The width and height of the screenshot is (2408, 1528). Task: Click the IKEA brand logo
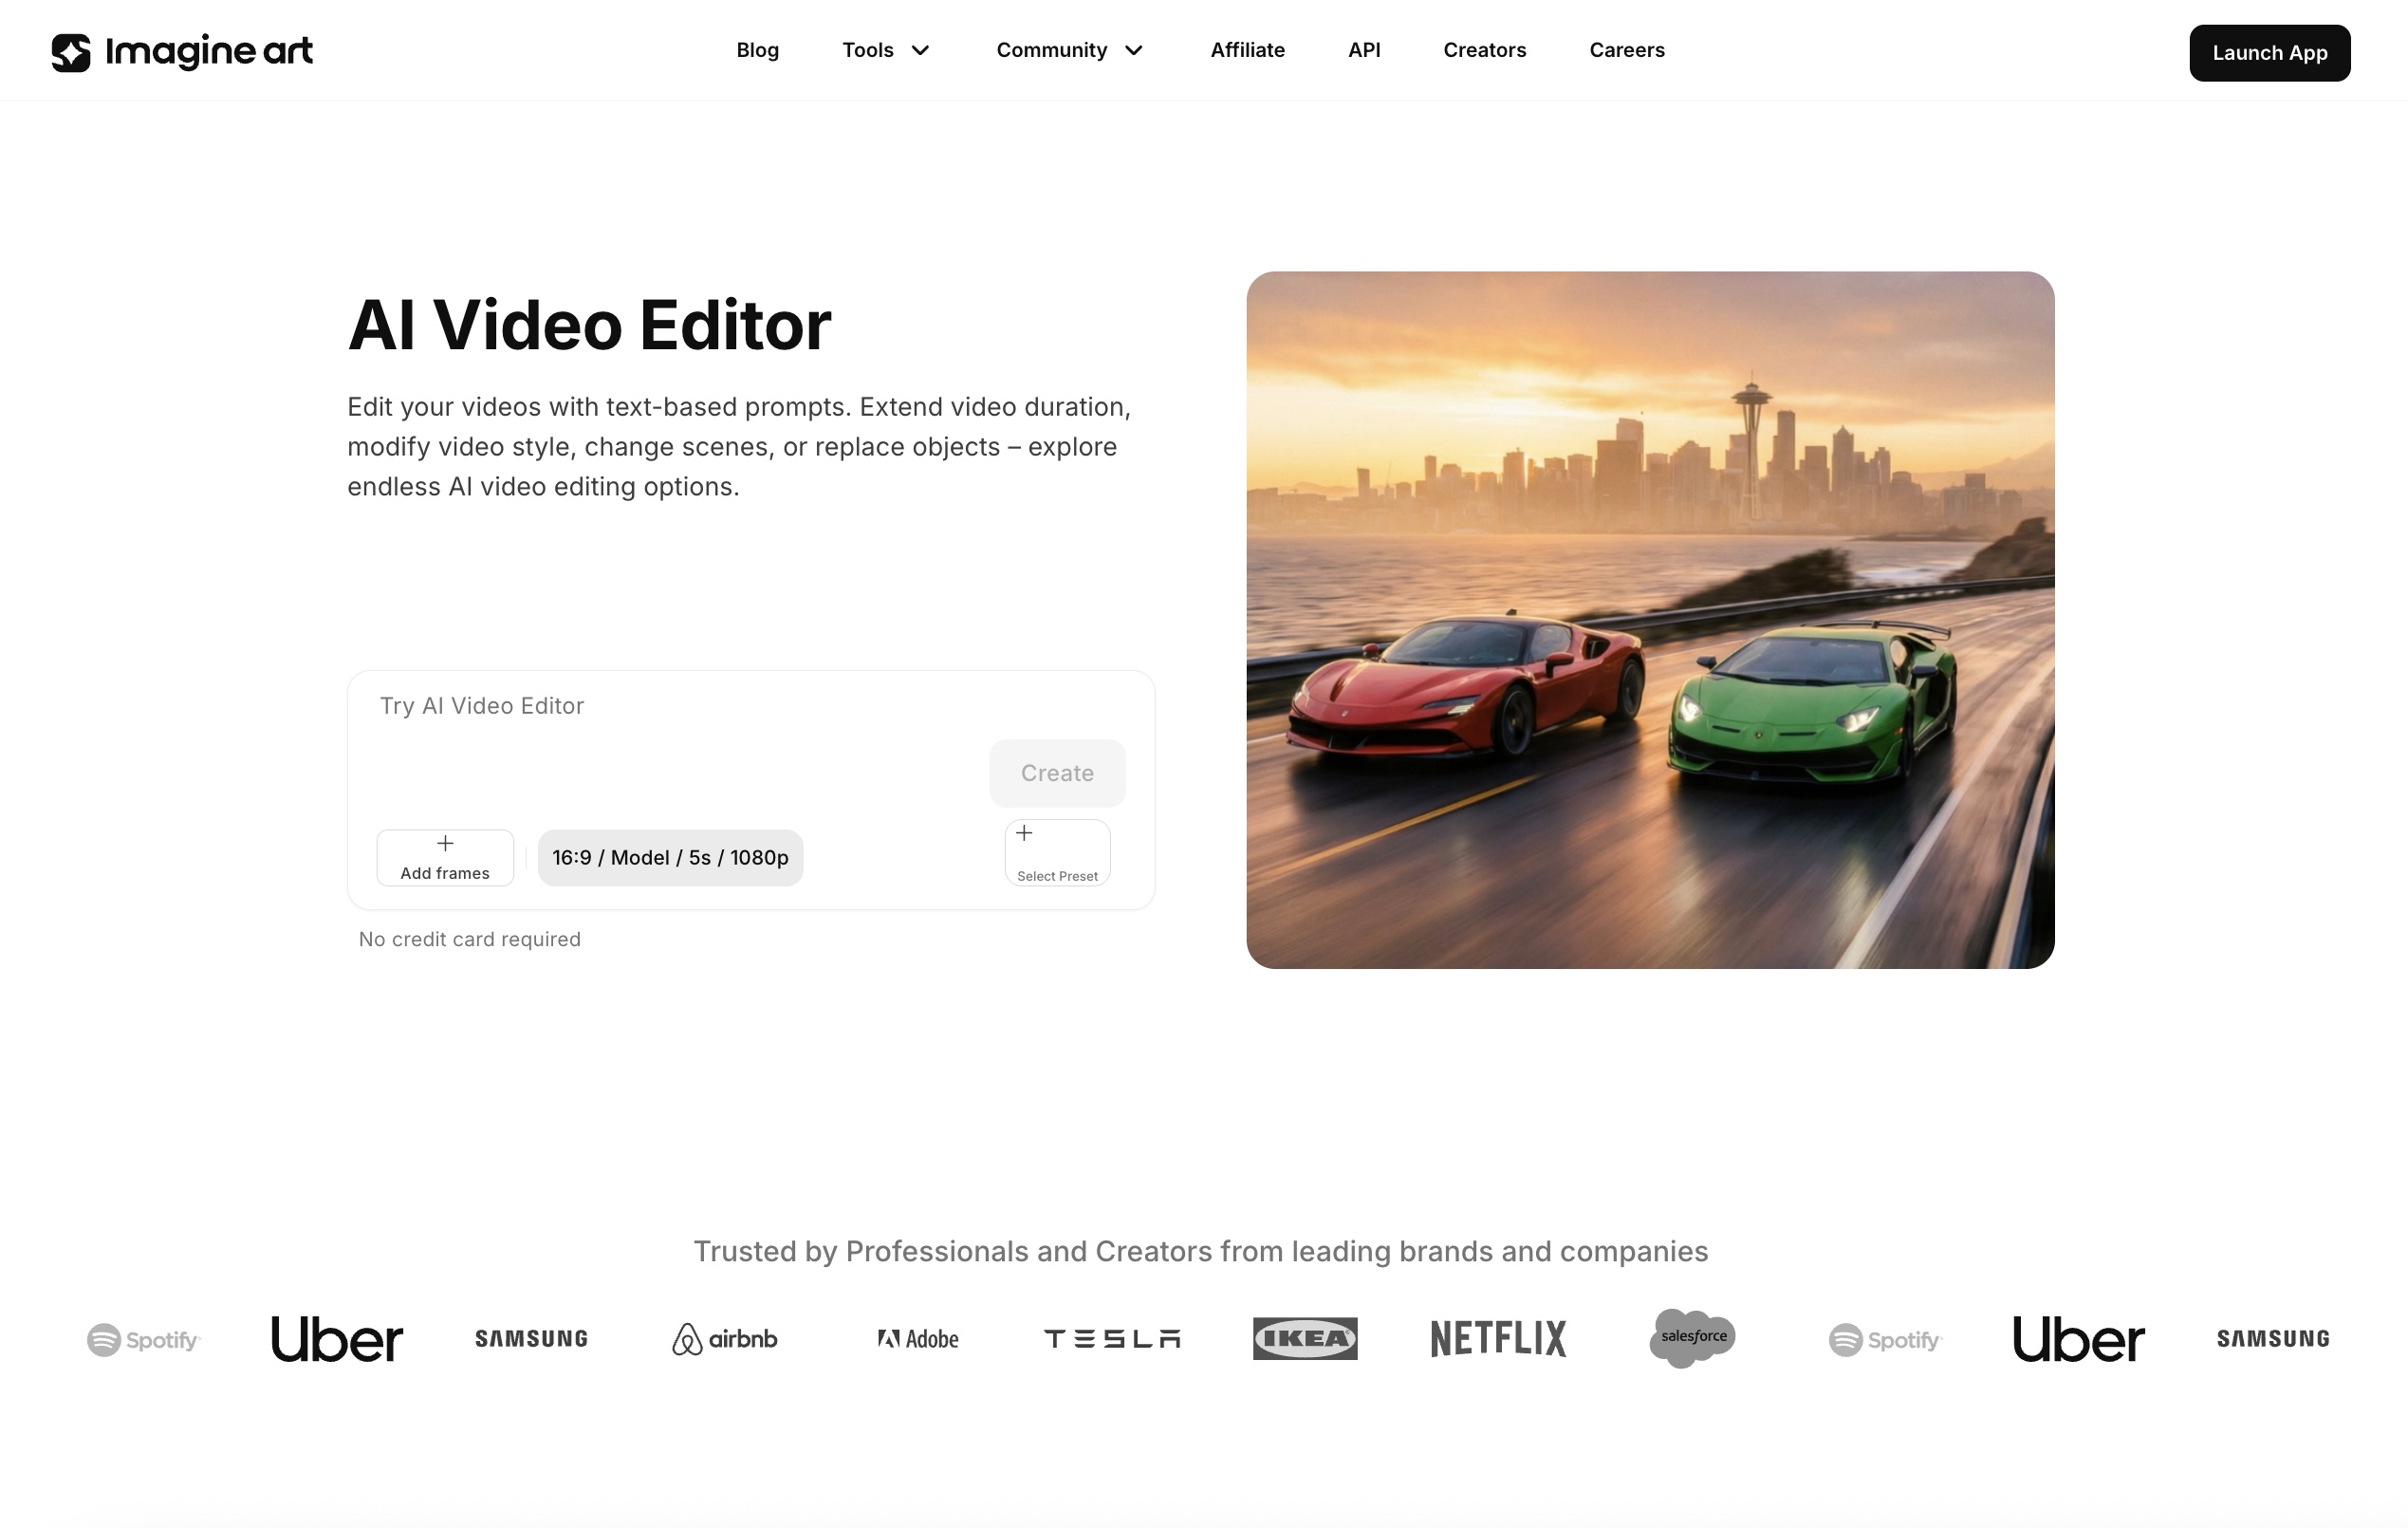click(1305, 1339)
